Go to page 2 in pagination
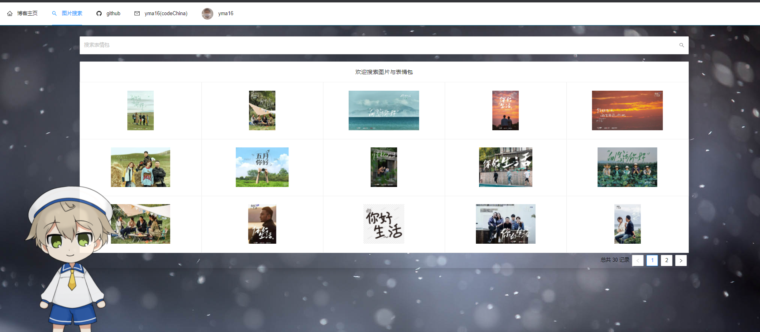Viewport: 760px width, 332px height. click(x=666, y=260)
